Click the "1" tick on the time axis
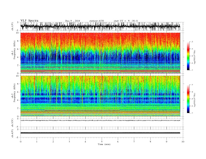The image size is (206, 159). tap(37, 142)
